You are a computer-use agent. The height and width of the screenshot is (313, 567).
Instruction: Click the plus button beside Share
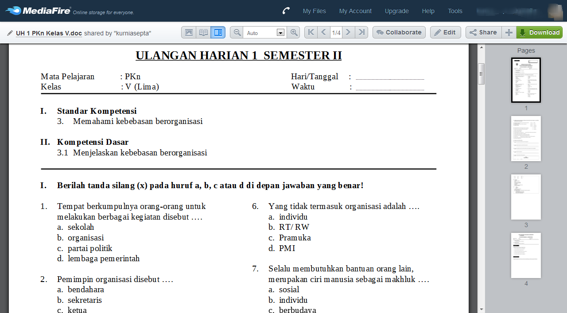pyautogui.click(x=509, y=32)
